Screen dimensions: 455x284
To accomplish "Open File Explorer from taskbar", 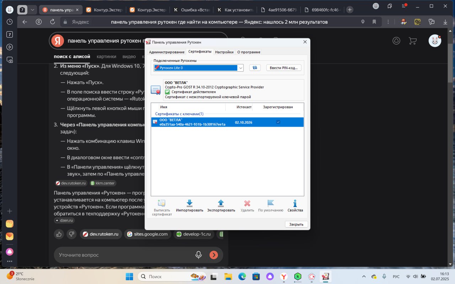I will [x=228, y=277].
